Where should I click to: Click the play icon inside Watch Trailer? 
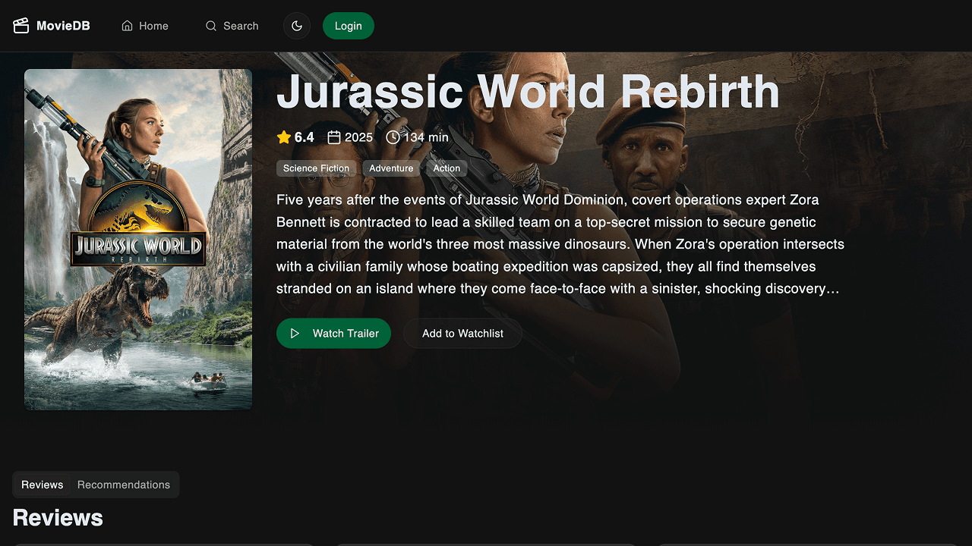[x=295, y=333]
